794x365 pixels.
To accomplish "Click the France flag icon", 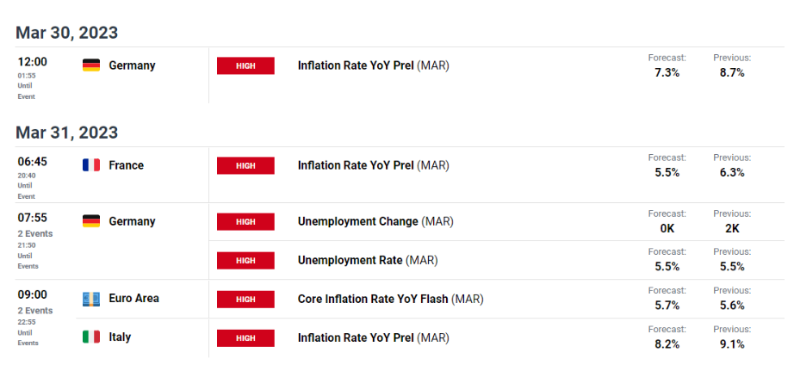I will pyautogui.click(x=90, y=165).
